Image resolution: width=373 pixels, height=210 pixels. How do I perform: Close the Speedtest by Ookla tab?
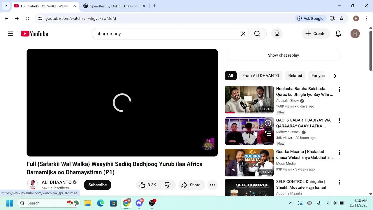(x=144, y=6)
